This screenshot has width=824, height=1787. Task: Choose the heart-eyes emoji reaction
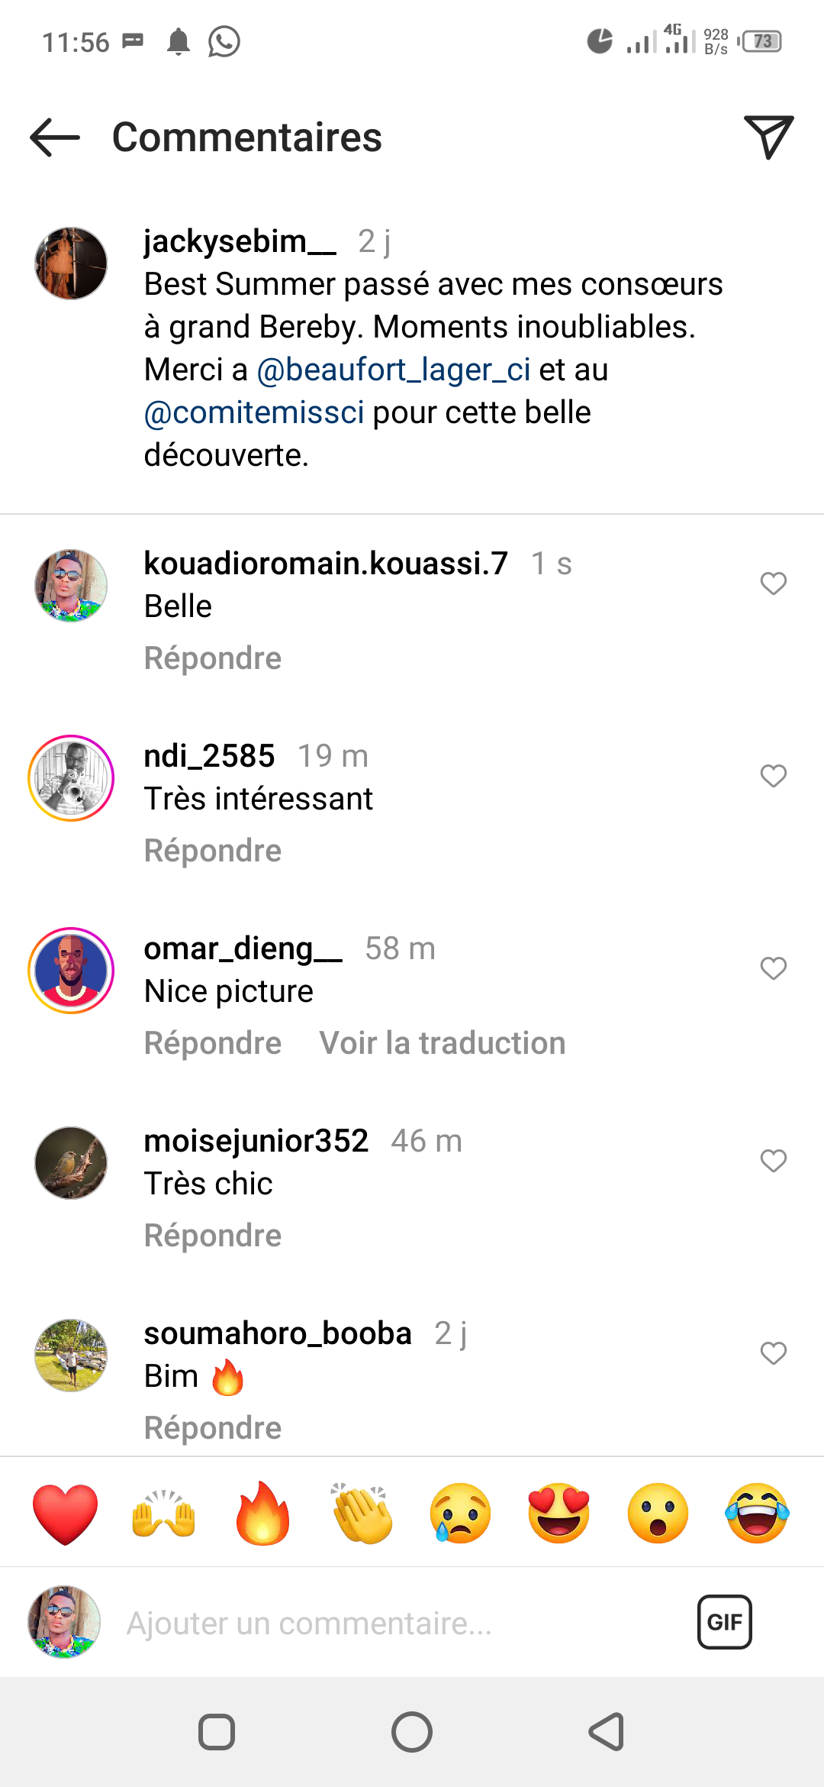pos(558,1514)
